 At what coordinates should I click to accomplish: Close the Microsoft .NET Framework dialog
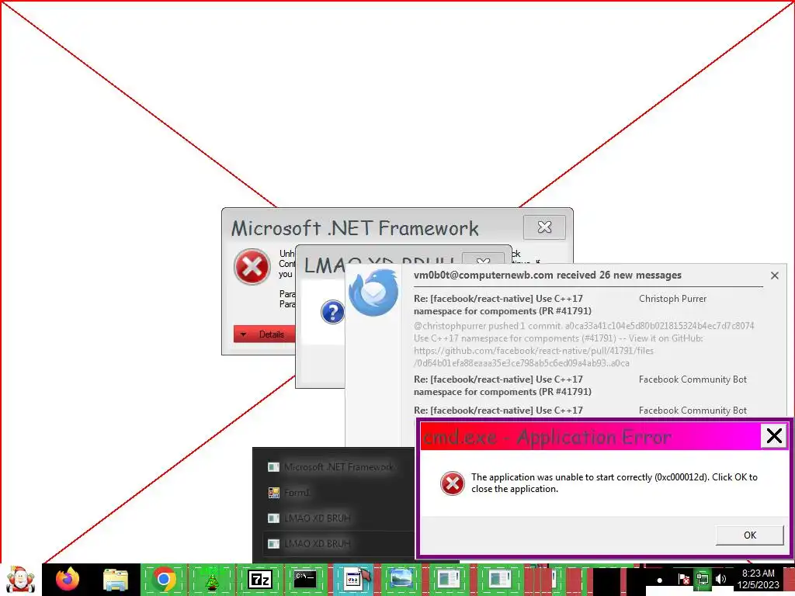(x=544, y=227)
